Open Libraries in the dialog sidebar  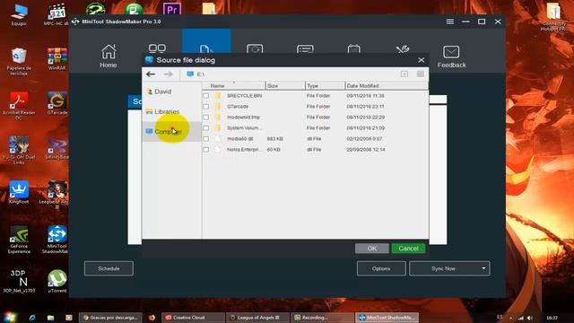point(162,111)
